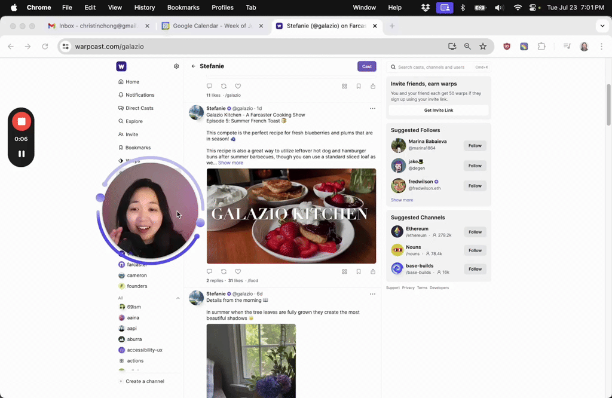Open Explore in sidebar
Image resolution: width=612 pixels, height=398 pixels.
130,121
